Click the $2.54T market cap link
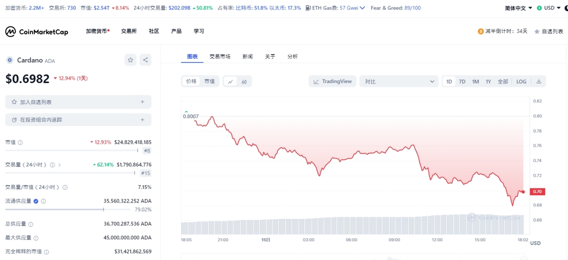Image resolution: width=568 pixels, height=260 pixels. coord(101,8)
